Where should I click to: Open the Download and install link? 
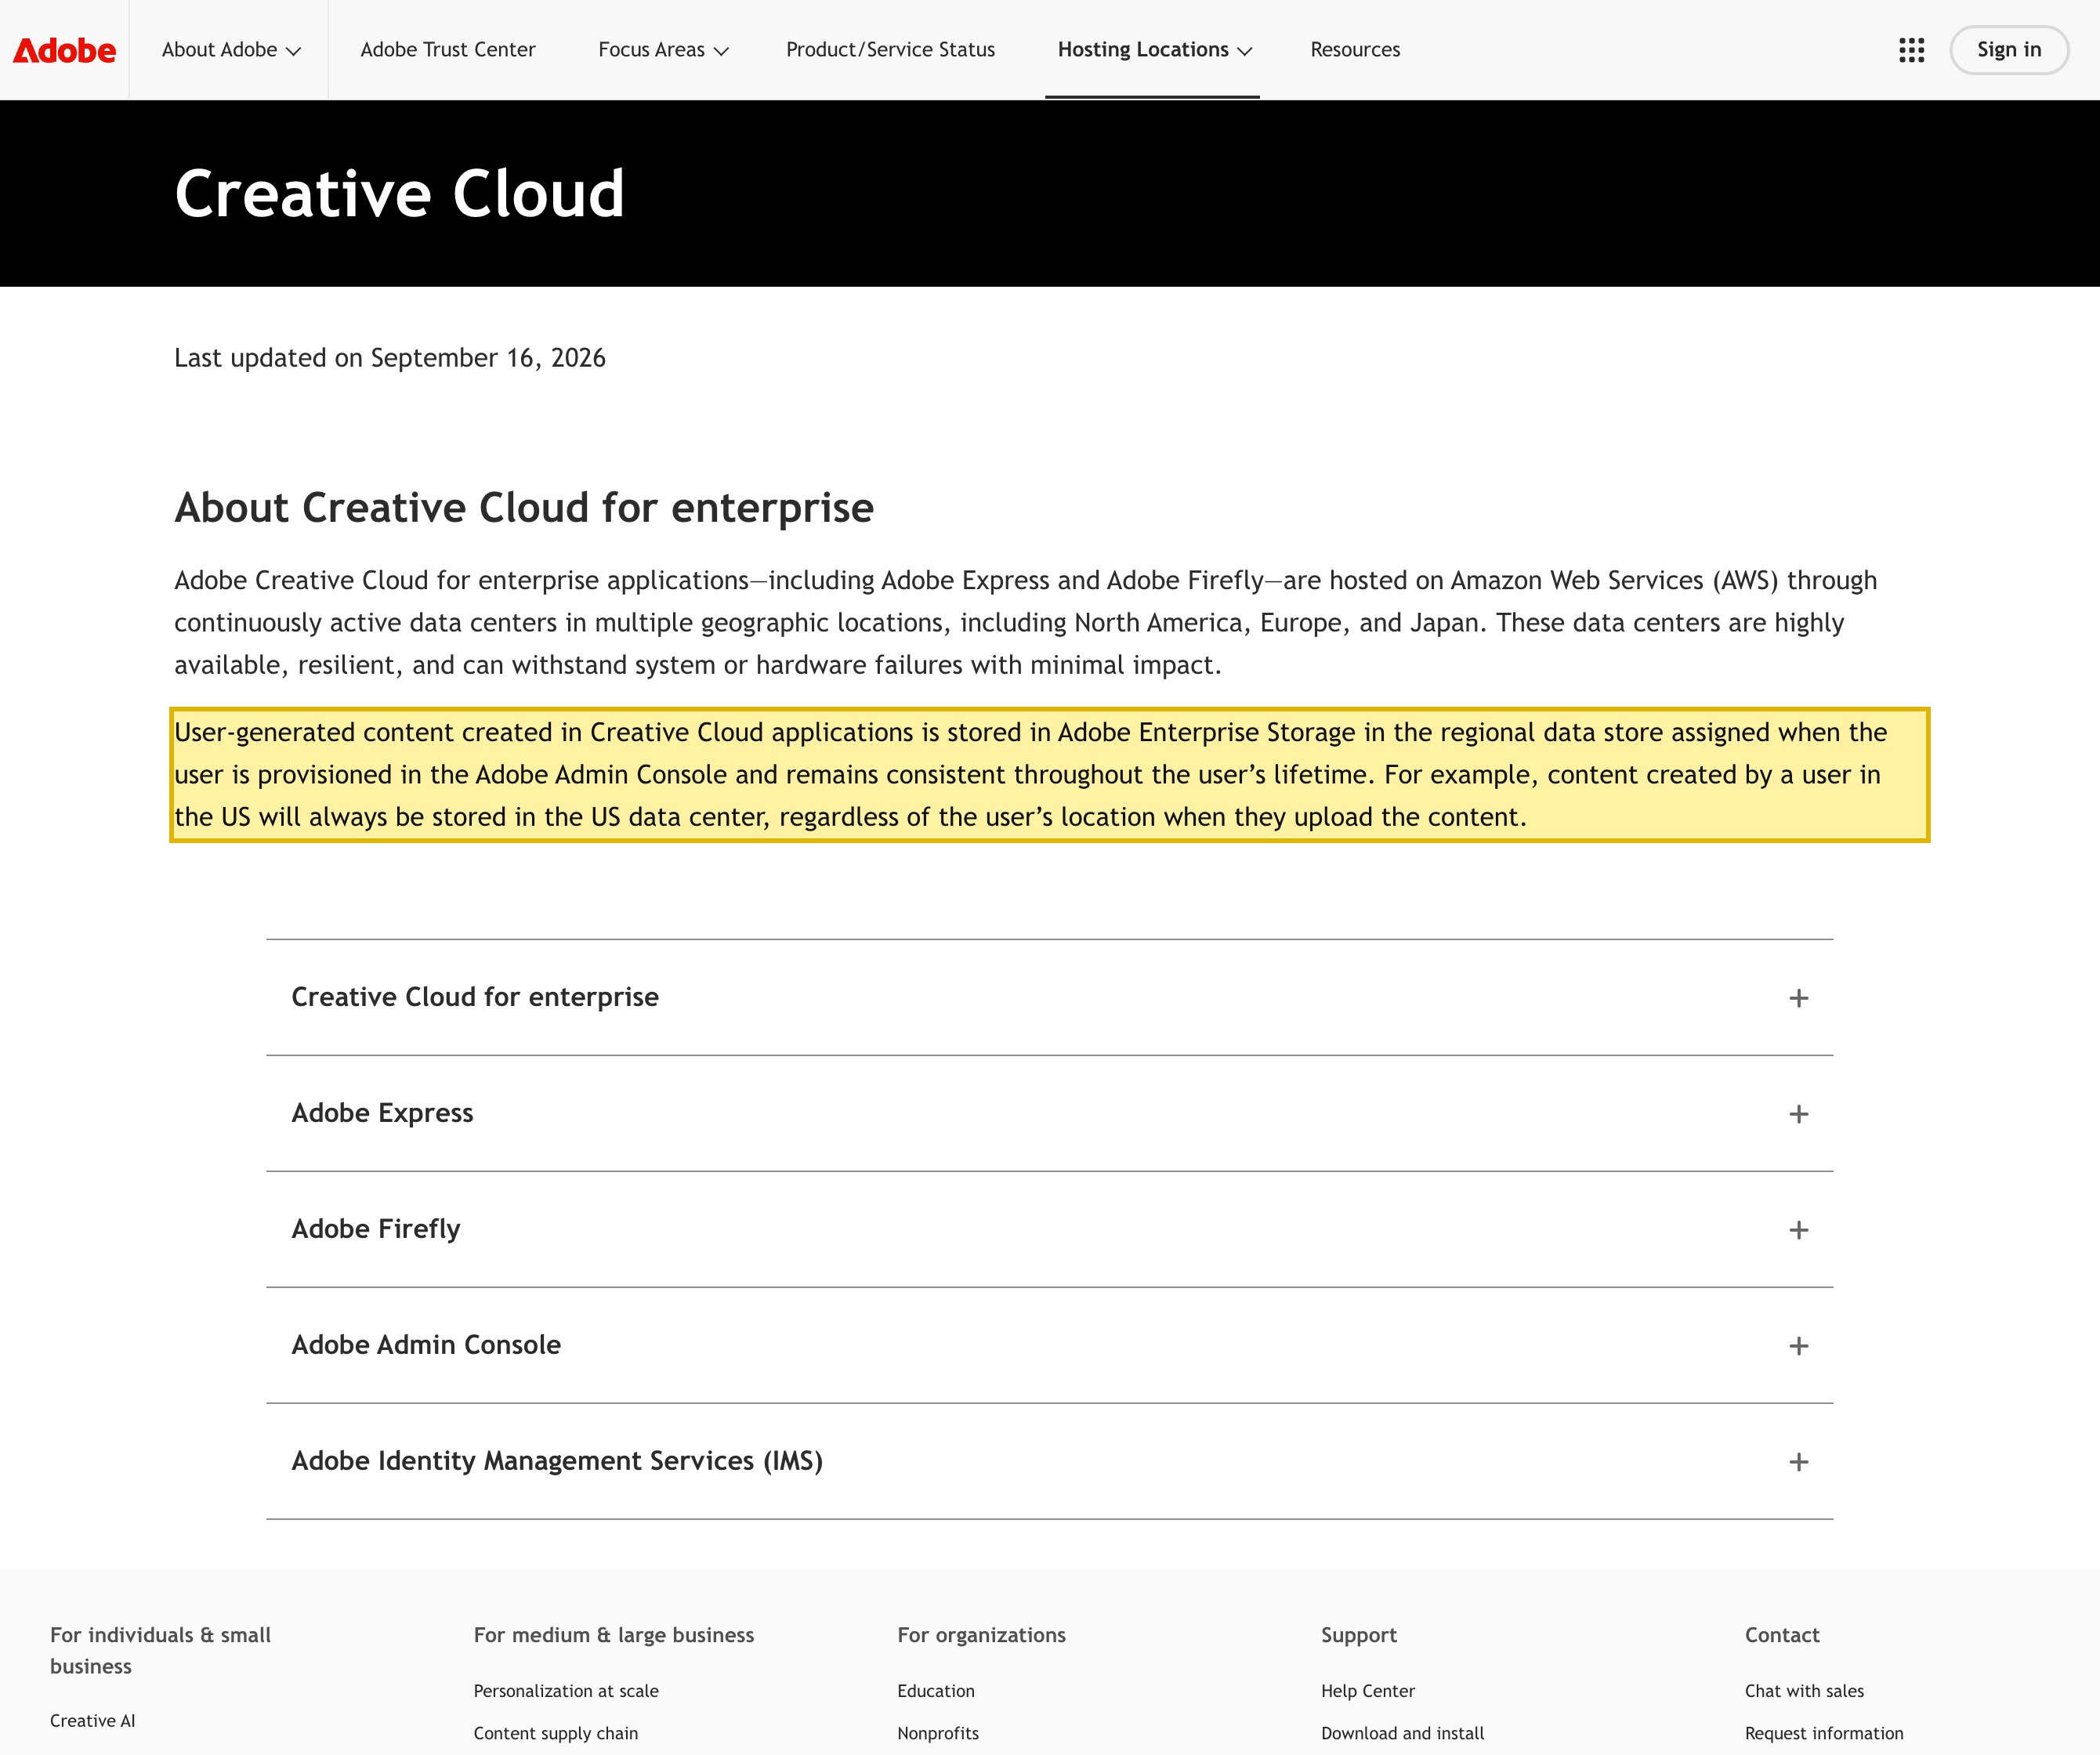pyautogui.click(x=1402, y=1733)
